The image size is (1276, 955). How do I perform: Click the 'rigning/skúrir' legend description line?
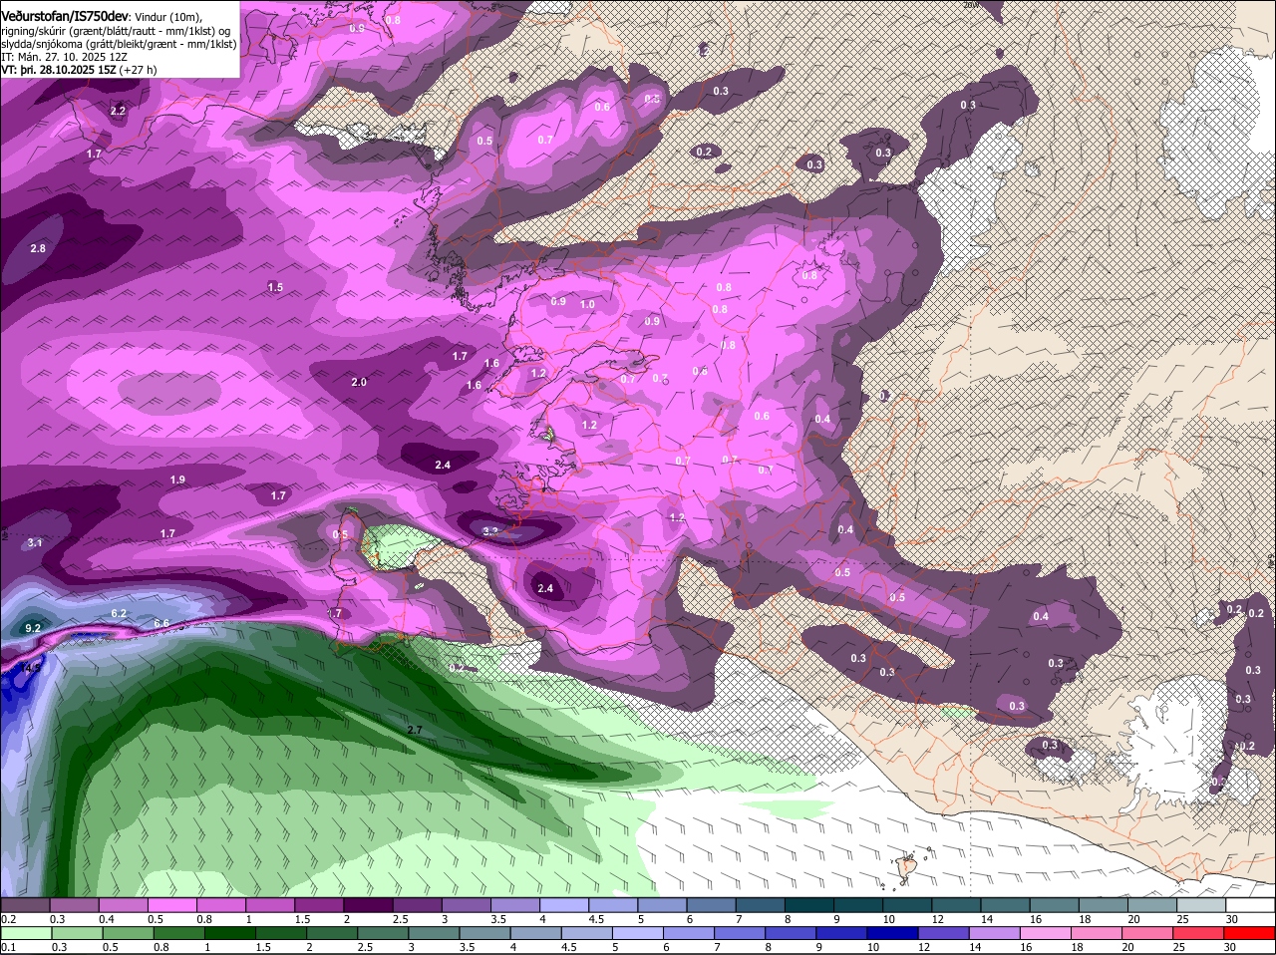pyautogui.click(x=116, y=31)
